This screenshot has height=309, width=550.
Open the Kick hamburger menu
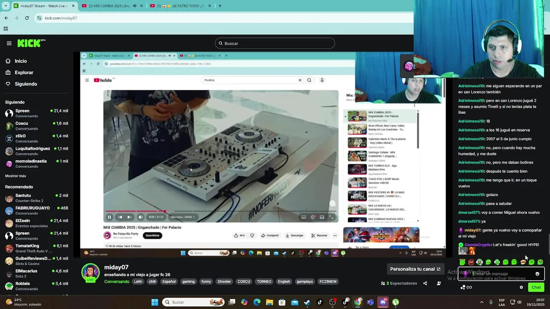9,43
